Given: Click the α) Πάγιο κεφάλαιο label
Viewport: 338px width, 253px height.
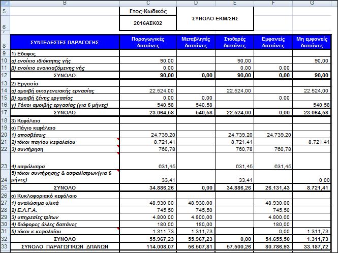Looking at the screenshot, I should [x=34, y=128].
